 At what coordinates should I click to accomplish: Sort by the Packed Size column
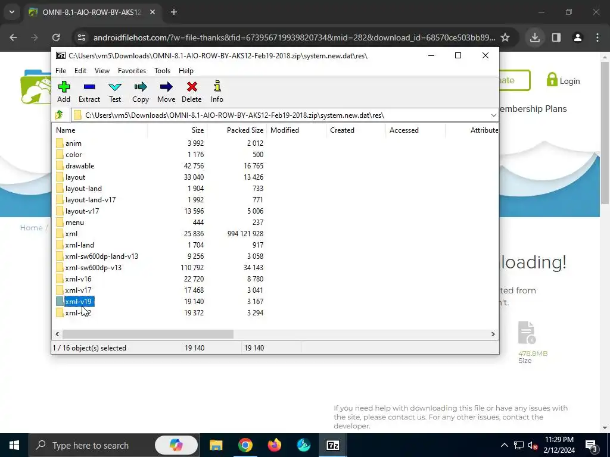pyautogui.click(x=237, y=130)
